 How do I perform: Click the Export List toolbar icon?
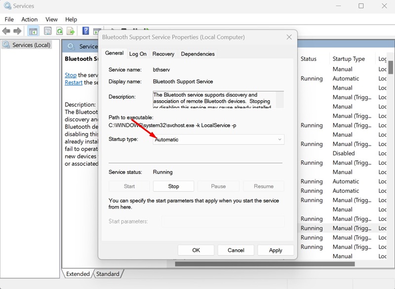pos(71,31)
